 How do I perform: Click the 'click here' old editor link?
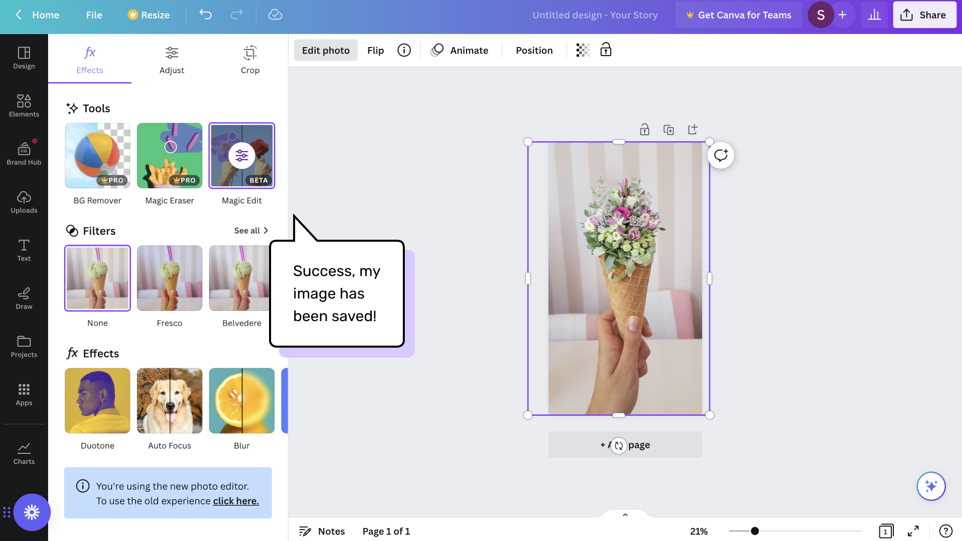pyautogui.click(x=235, y=501)
